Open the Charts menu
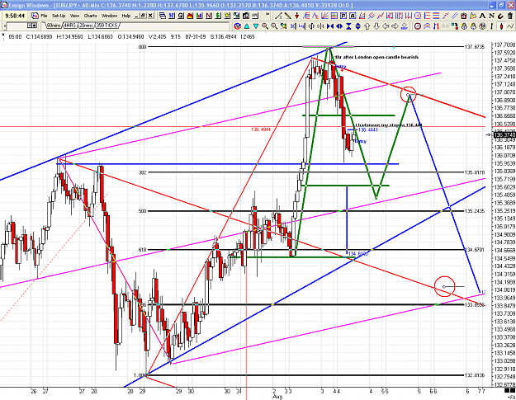516x400 pixels. pyautogui.click(x=90, y=16)
